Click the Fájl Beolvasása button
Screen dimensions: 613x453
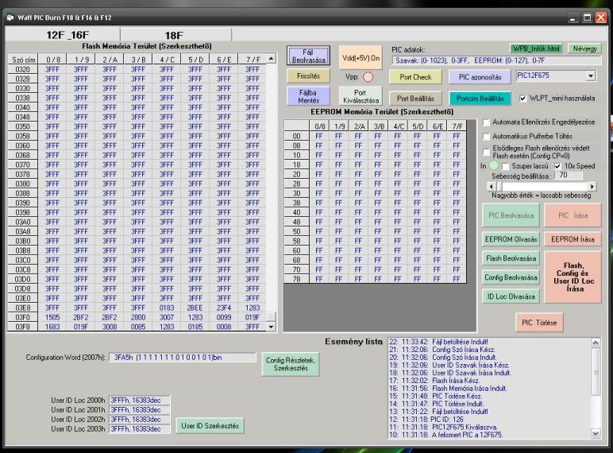click(x=308, y=56)
